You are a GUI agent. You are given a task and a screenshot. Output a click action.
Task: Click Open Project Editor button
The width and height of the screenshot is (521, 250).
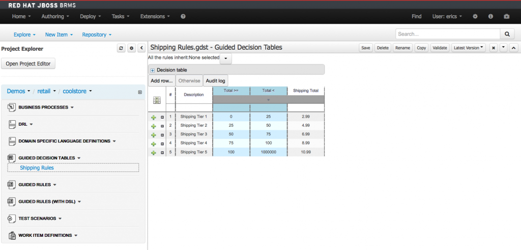[x=28, y=63]
